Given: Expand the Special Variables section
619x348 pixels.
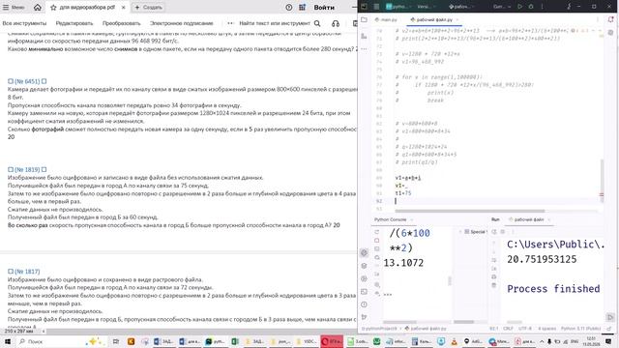Looking at the screenshot, I should [460, 232].
